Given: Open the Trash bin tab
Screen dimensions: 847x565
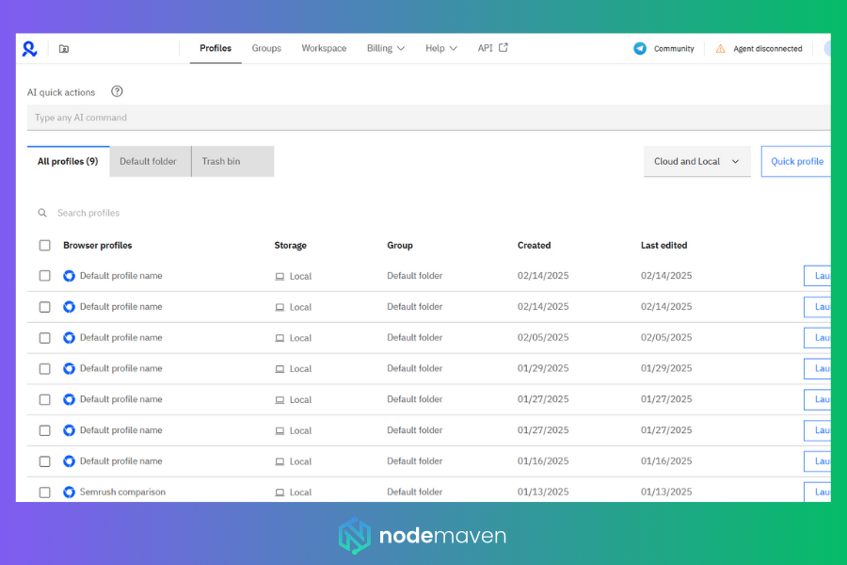Looking at the screenshot, I should (x=221, y=161).
